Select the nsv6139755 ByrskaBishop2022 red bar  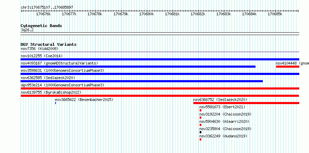point(160,96)
